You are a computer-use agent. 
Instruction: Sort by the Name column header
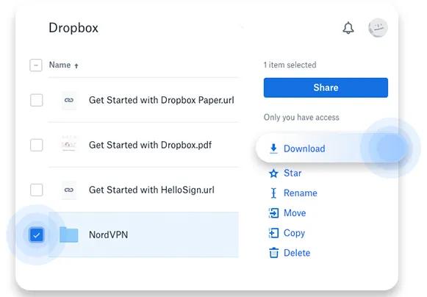60,65
